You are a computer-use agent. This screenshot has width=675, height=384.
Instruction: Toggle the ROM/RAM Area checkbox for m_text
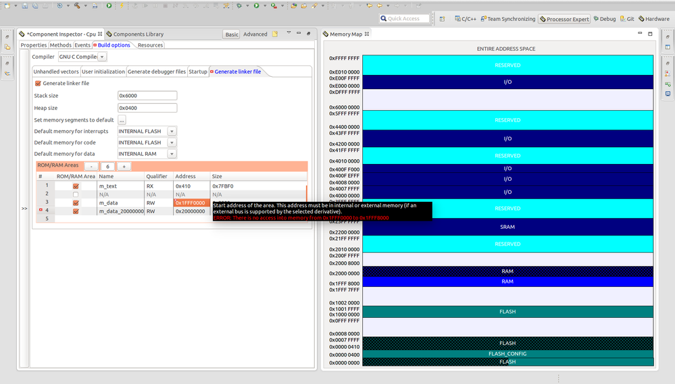click(76, 186)
